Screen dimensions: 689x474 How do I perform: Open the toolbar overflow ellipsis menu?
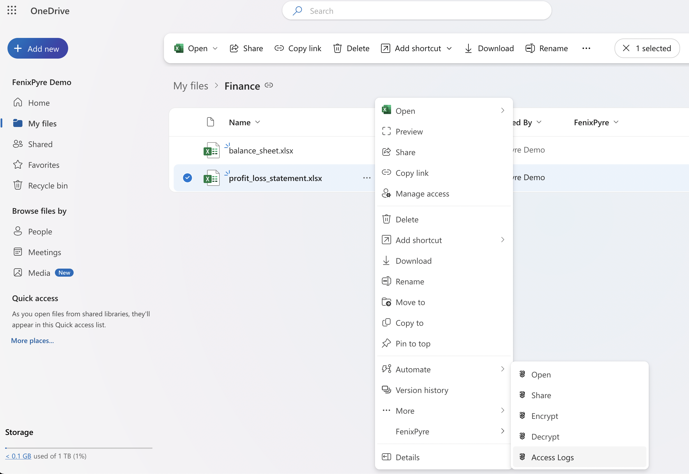[586, 48]
